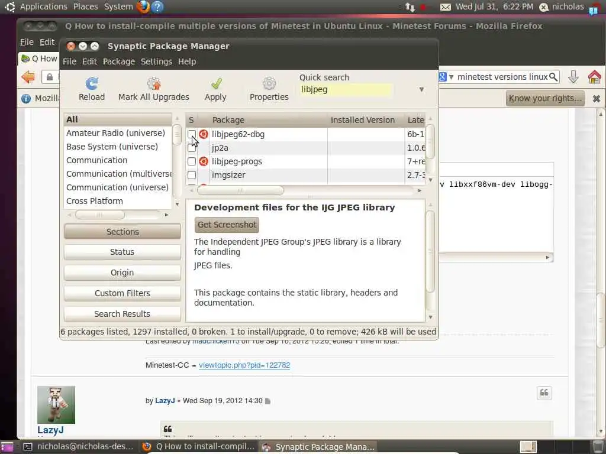Viewport: 606px width, 454px height.
Task: Open the user session status icon
Action: pyautogui.click(x=544, y=7)
